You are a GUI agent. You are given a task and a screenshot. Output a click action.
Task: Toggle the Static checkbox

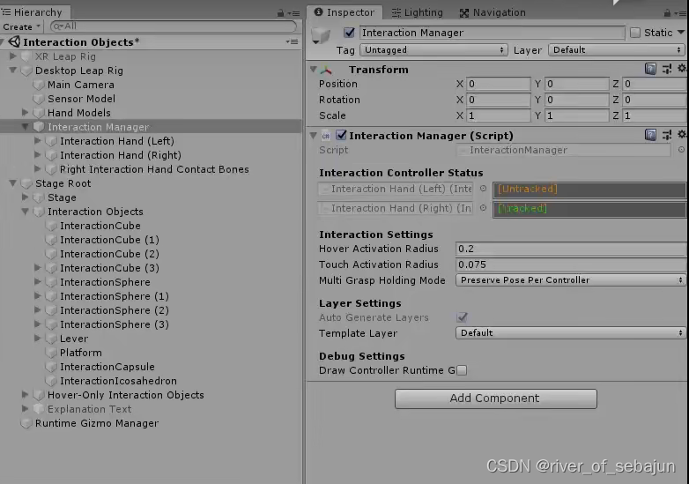[635, 33]
